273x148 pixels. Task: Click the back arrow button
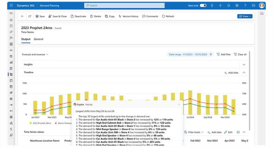click(x=23, y=16)
